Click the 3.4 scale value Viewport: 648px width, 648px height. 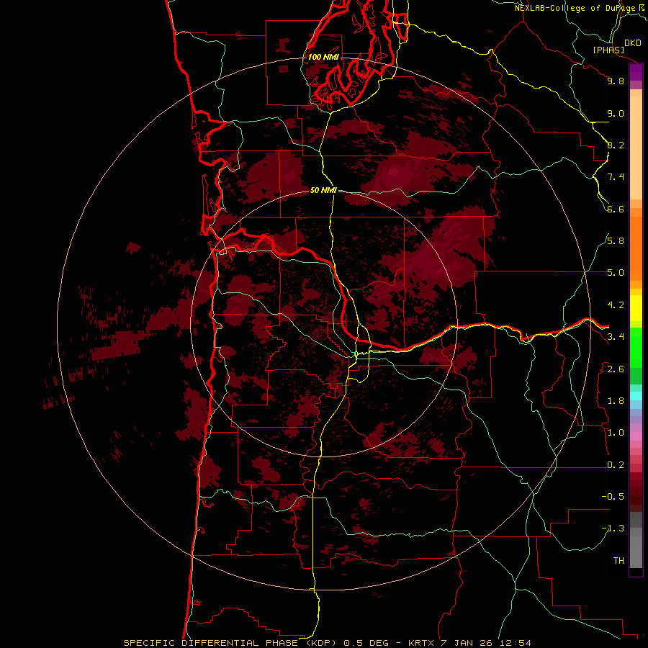(616, 337)
